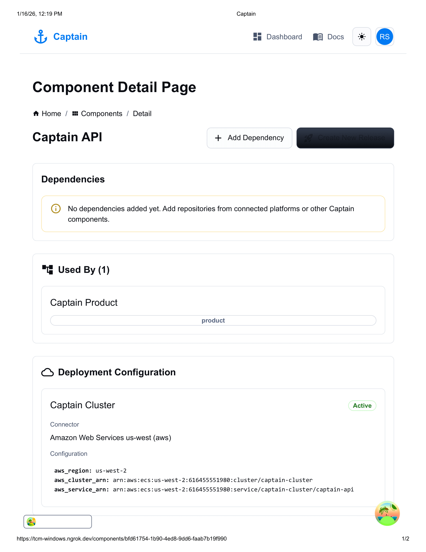Viewport: 426px width, 552px height.
Task: Navigate to Dashboard
Action: click(x=284, y=37)
